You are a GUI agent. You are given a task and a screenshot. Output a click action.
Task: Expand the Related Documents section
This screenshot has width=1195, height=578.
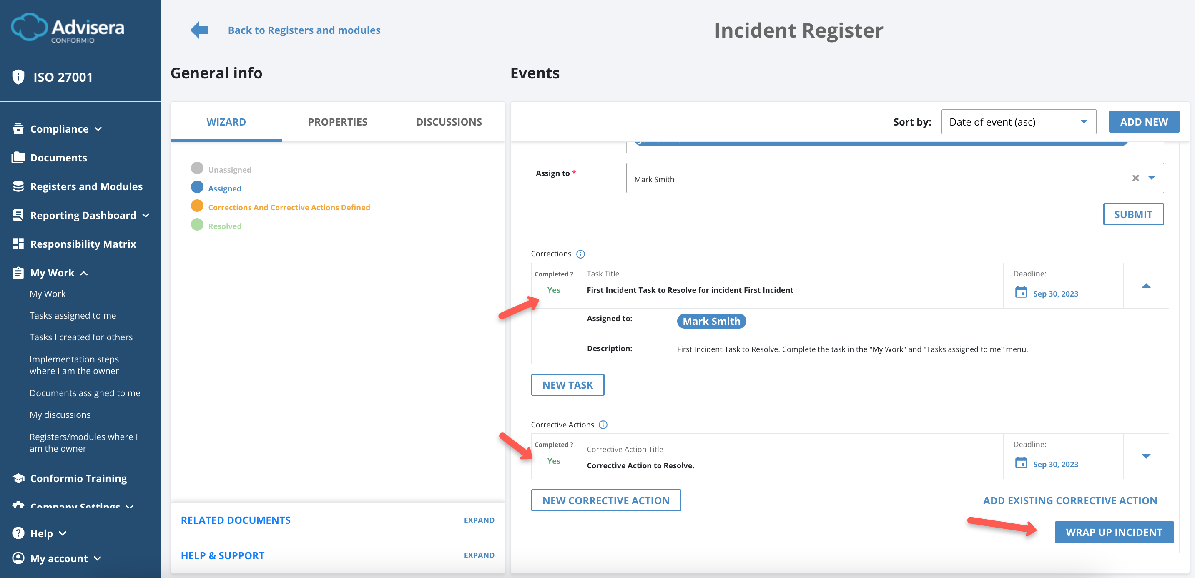pos(479,520)
